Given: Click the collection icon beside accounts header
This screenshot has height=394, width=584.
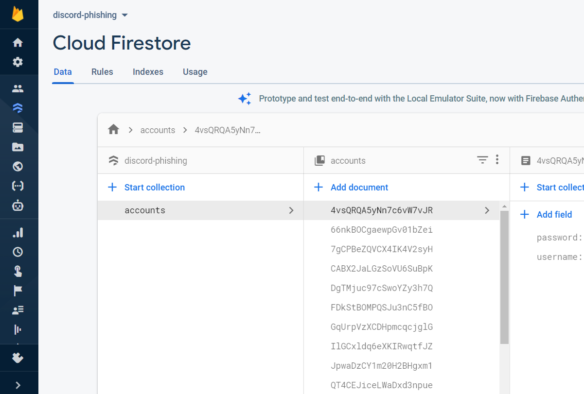Looking at the screenshot, I should click(319, 160).
